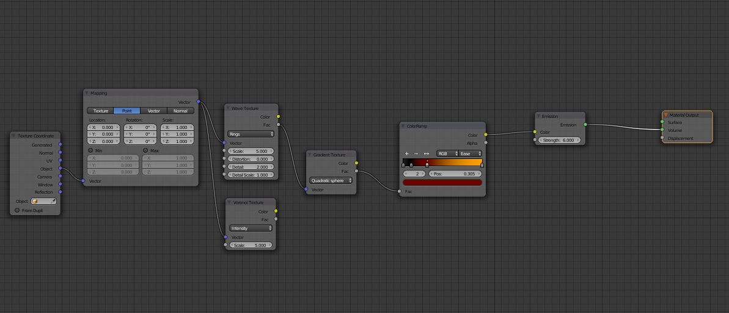Switch Mapping type to Normal
729x313 pixels.
point(180,111)
